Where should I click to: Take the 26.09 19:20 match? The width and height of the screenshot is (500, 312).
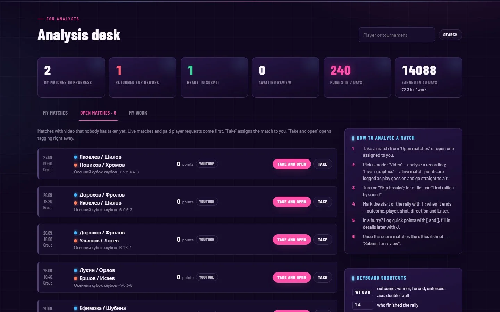pos(323,202)
